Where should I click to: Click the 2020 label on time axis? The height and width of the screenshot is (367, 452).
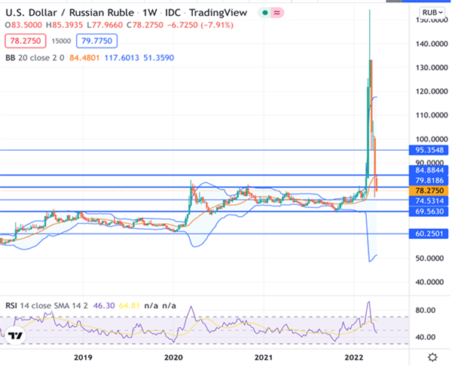pyautogui.click(x=173, y=357)
